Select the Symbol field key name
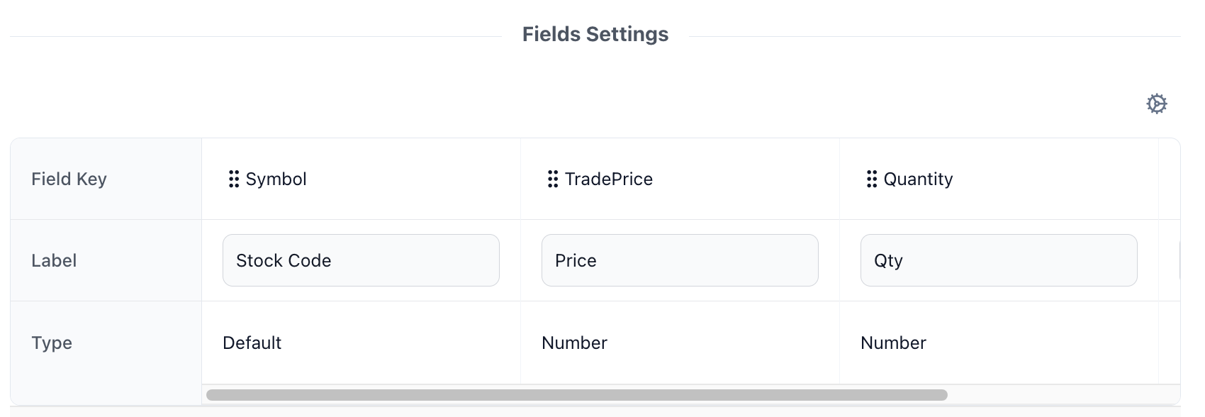This screenshot has width=1205, height=417. 276,179
